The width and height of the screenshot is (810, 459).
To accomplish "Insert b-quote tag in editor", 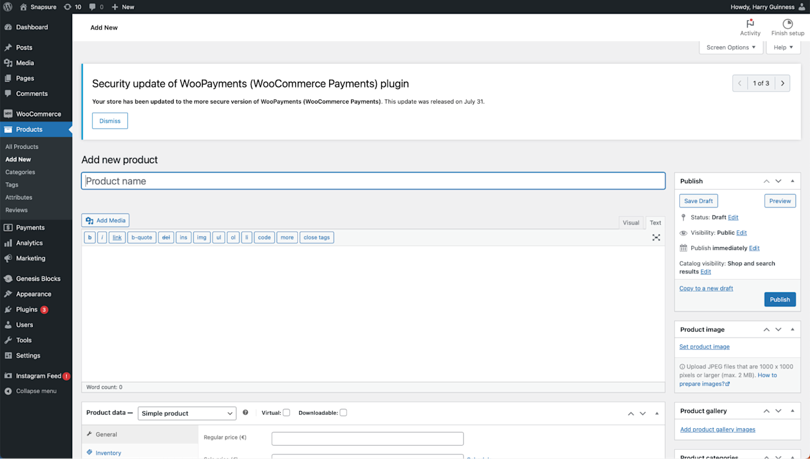I will 142,237.
